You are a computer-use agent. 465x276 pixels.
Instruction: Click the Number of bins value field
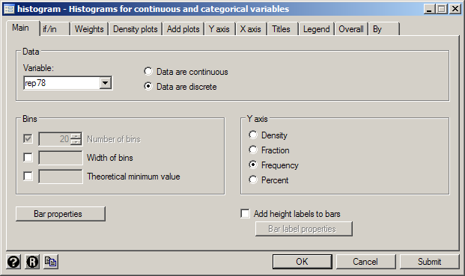pyautogui.click(x=55, y=138)
